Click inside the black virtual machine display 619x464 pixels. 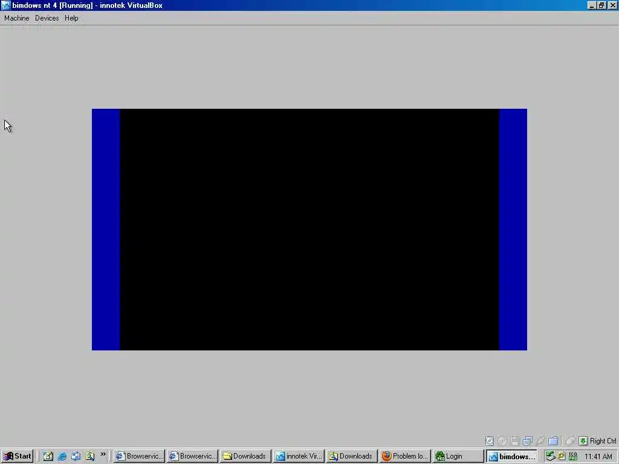[x=309, y=229]
